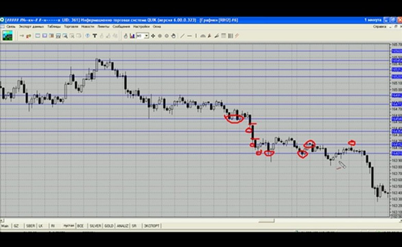The image size is (402, 247).
Task: Switch to the RI tab
Action: (x=52, y=226)
